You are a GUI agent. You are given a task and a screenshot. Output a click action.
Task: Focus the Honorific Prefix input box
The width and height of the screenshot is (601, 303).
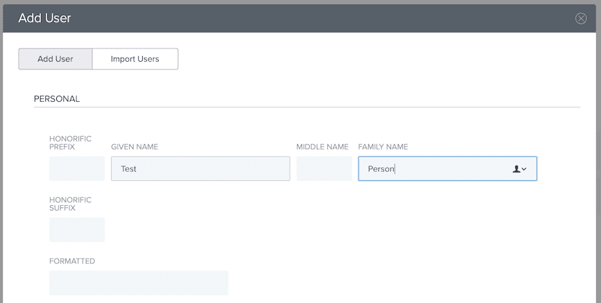77,168
